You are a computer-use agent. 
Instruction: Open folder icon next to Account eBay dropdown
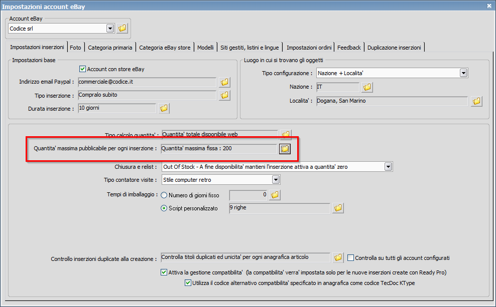[x=122, y=28]
